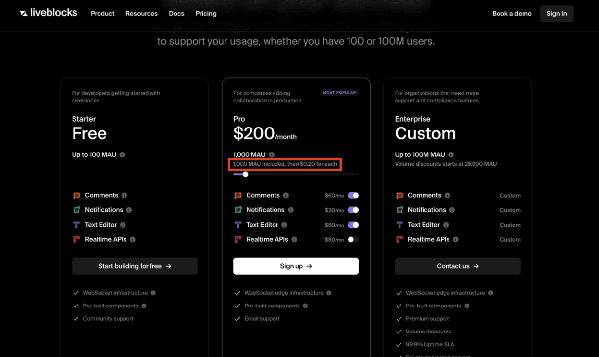Toggle off Text Editor in the Pro plan
This screenshot has height=357, width=599.
[x=353, y=225]
